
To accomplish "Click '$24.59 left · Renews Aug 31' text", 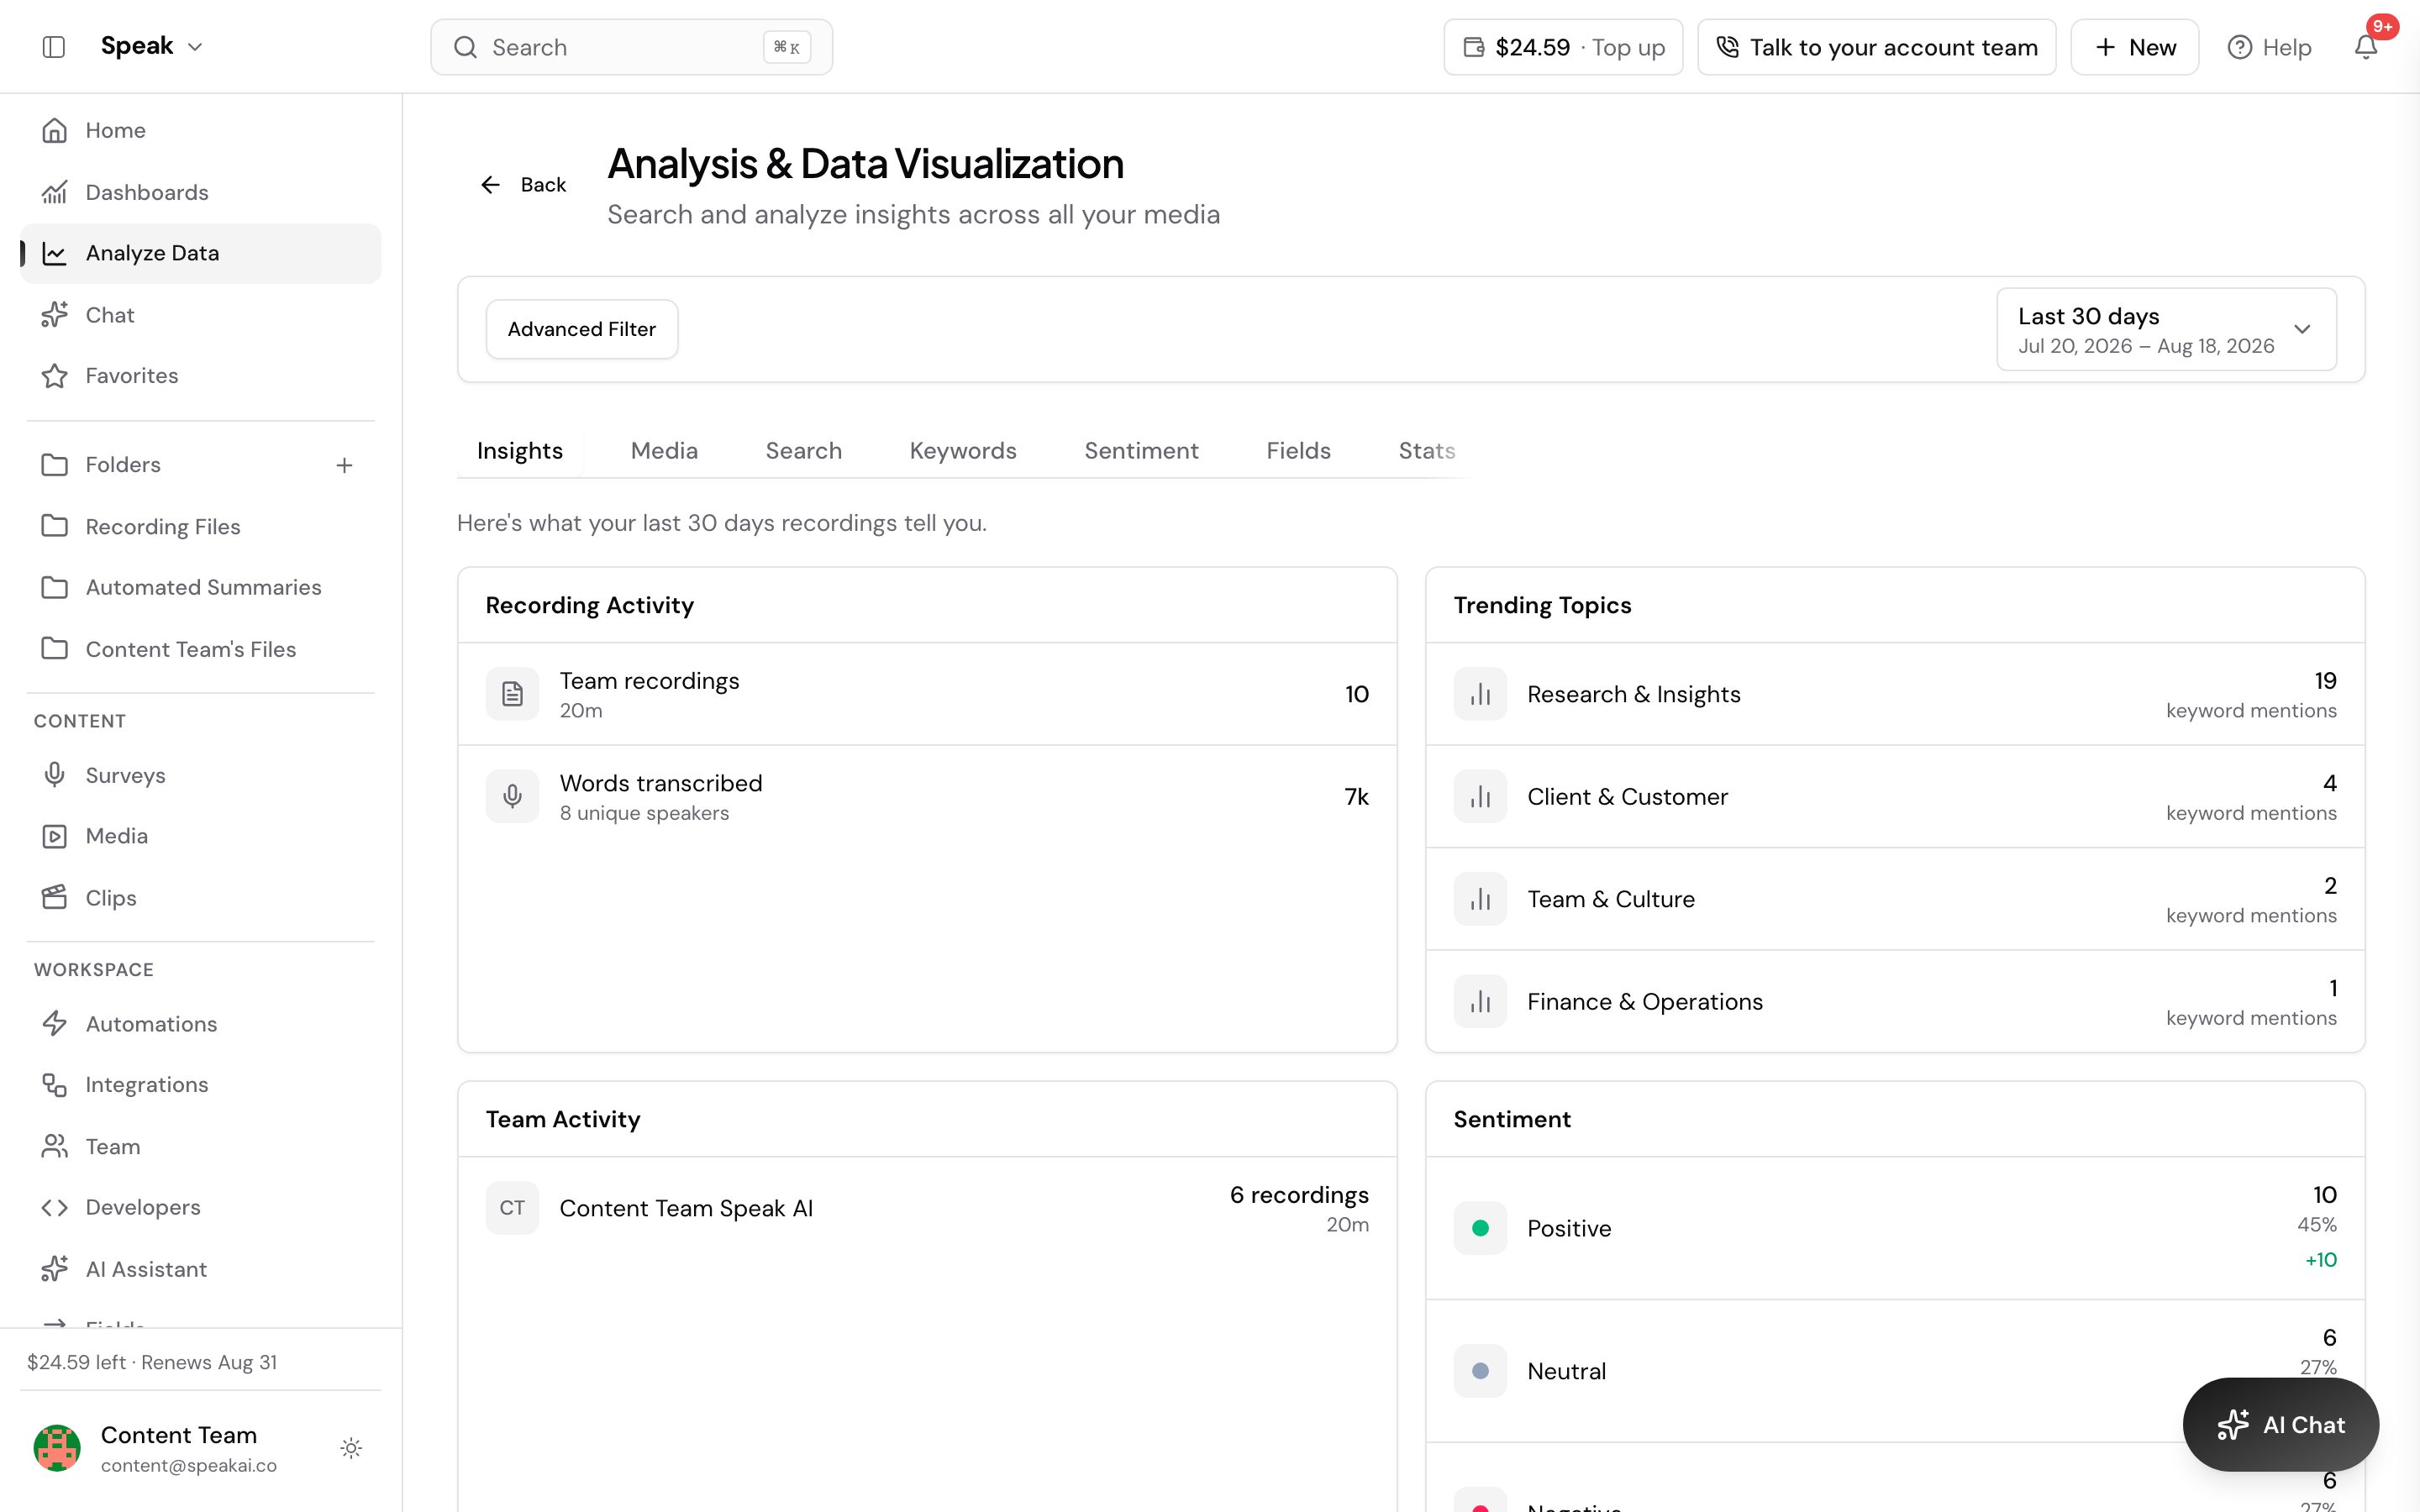I will (152, 1362).
